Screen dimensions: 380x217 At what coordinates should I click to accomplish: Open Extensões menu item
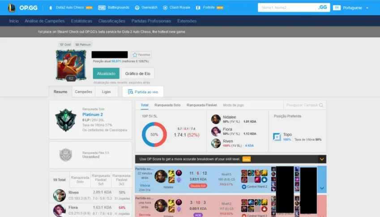pyautogui.click(x=187, y=21)
